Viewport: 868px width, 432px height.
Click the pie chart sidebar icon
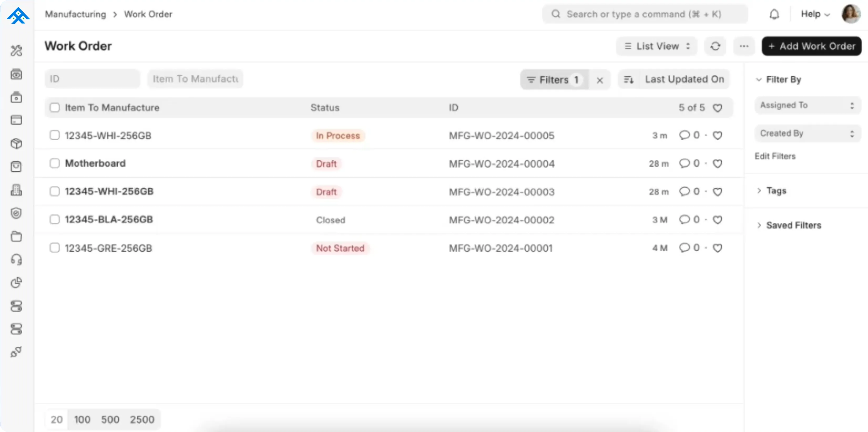click(16, 282)
